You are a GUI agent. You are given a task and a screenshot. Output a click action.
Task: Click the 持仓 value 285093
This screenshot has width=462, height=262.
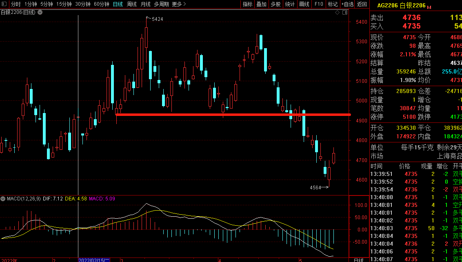pyautogui.click(x=406, y=91)
